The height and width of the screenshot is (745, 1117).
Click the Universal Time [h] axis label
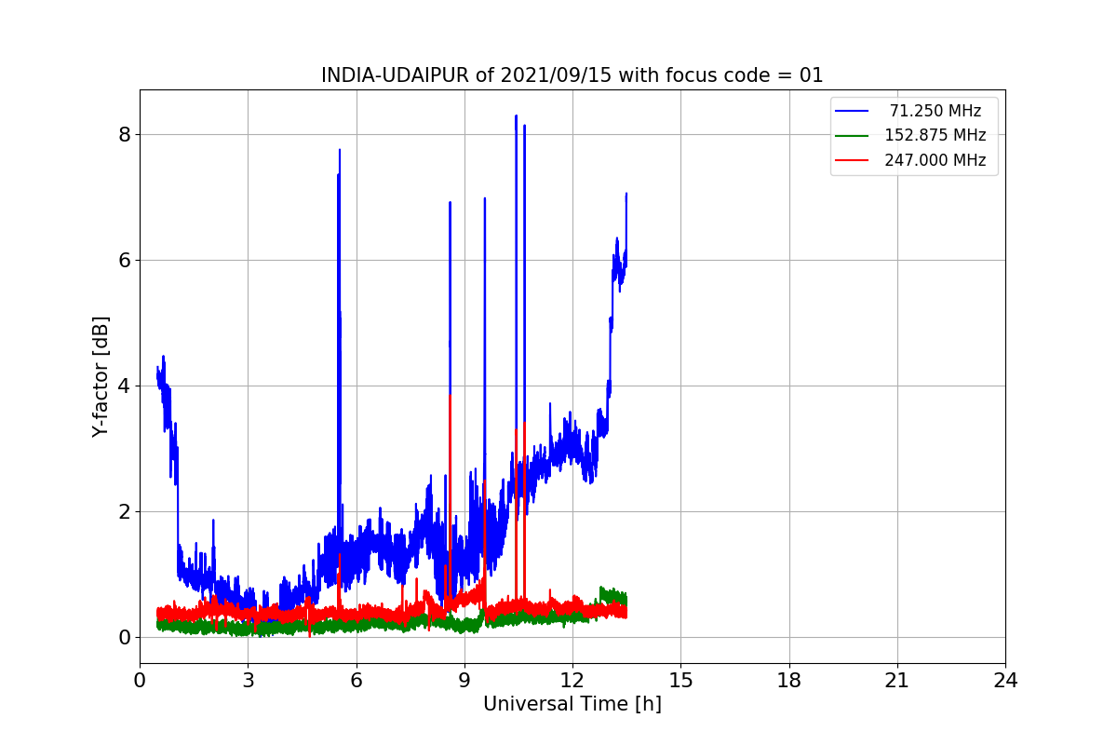(572, 704)
